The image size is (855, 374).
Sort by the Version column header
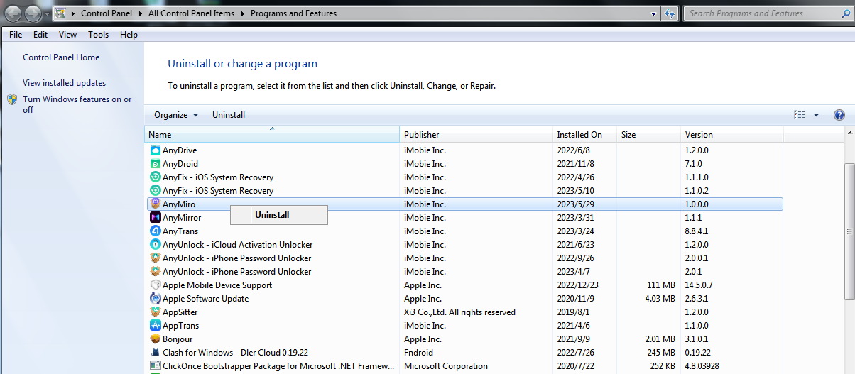[x=732, y=135]
